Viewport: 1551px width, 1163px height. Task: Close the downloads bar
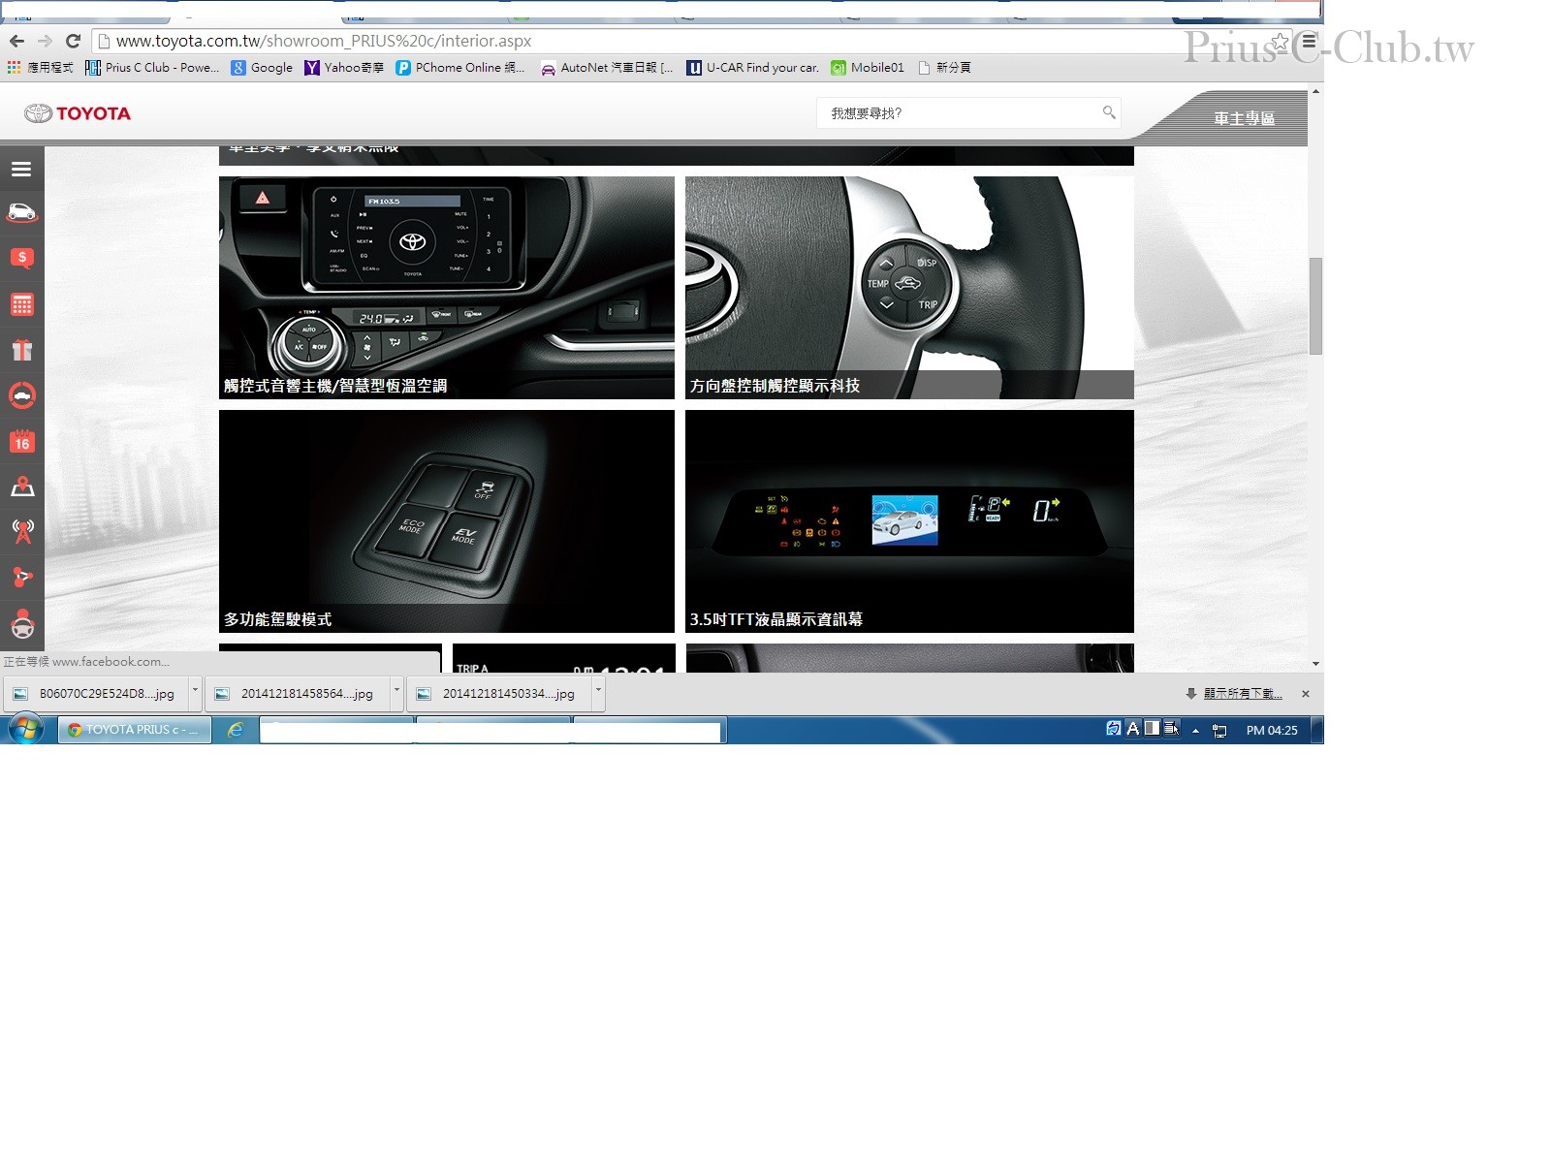click(x=1306, y=694)
